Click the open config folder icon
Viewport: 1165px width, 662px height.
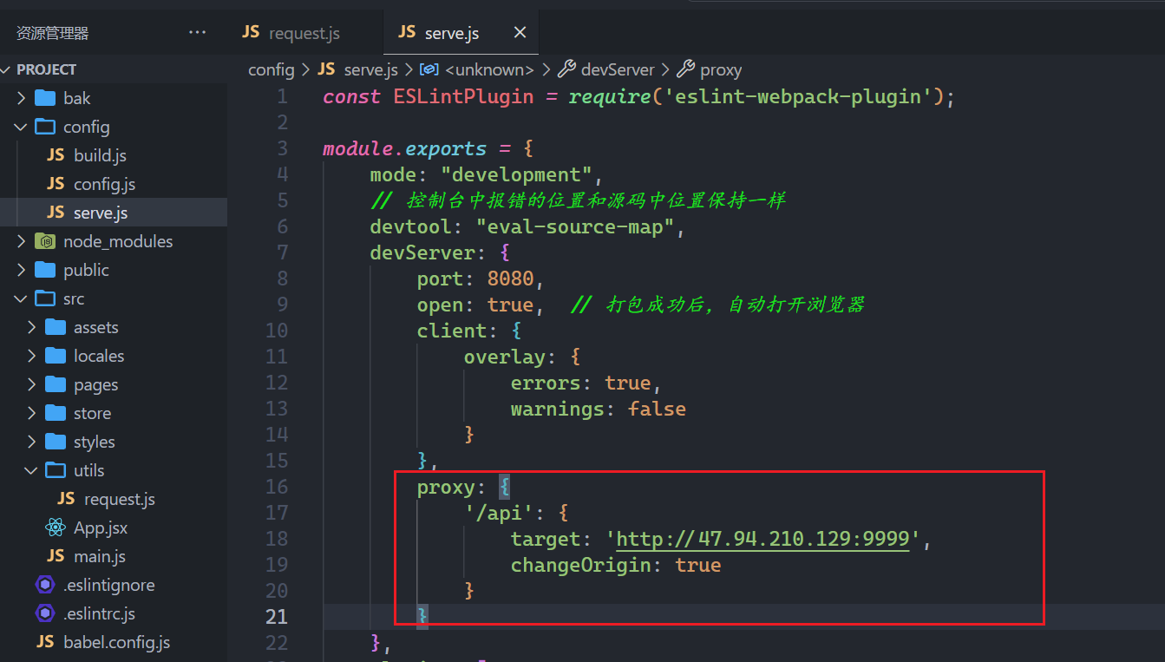click(45, 127)
